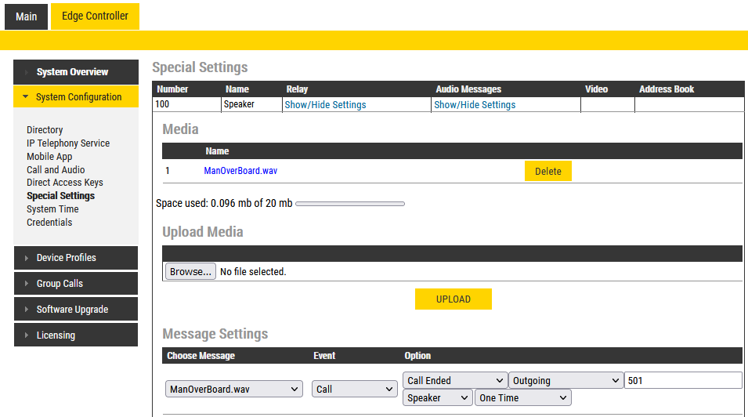
Task: Open the Directory page
Action: click(45, 130)
